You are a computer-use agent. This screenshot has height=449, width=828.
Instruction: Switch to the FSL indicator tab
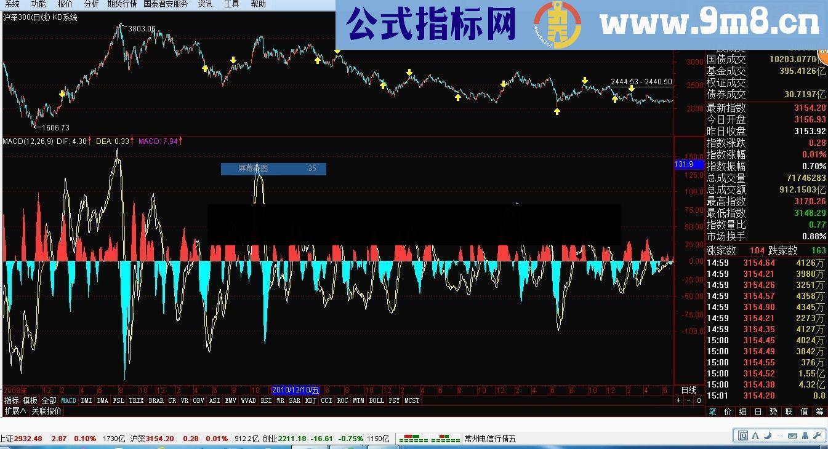pos(118,400)
